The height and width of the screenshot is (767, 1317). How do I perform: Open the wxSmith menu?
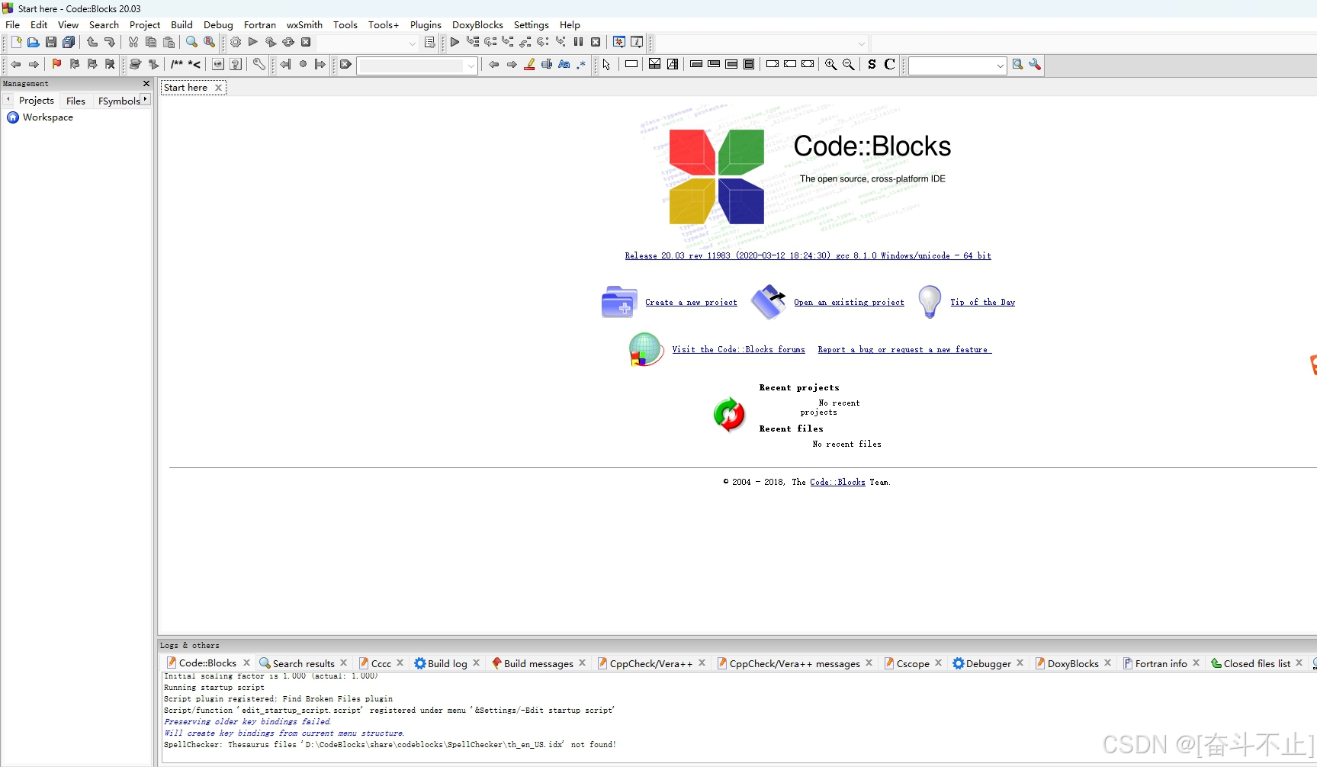coord(304,24)
